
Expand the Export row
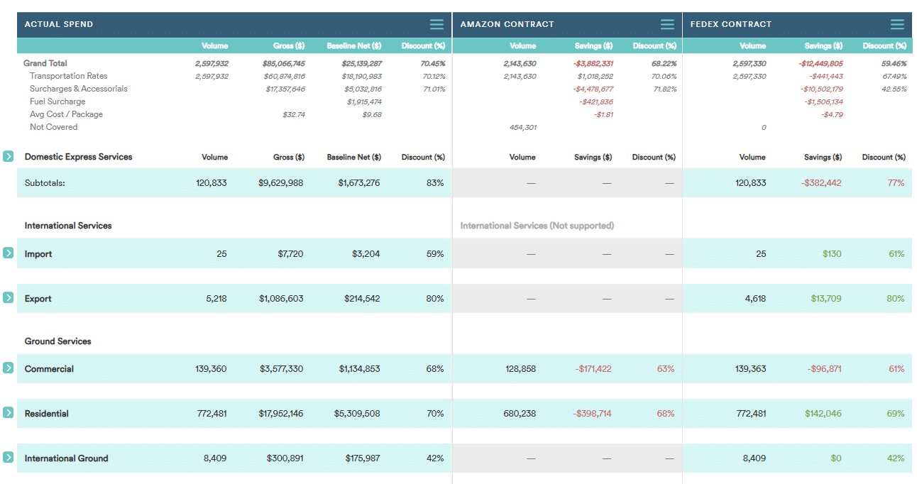[8, 297]
